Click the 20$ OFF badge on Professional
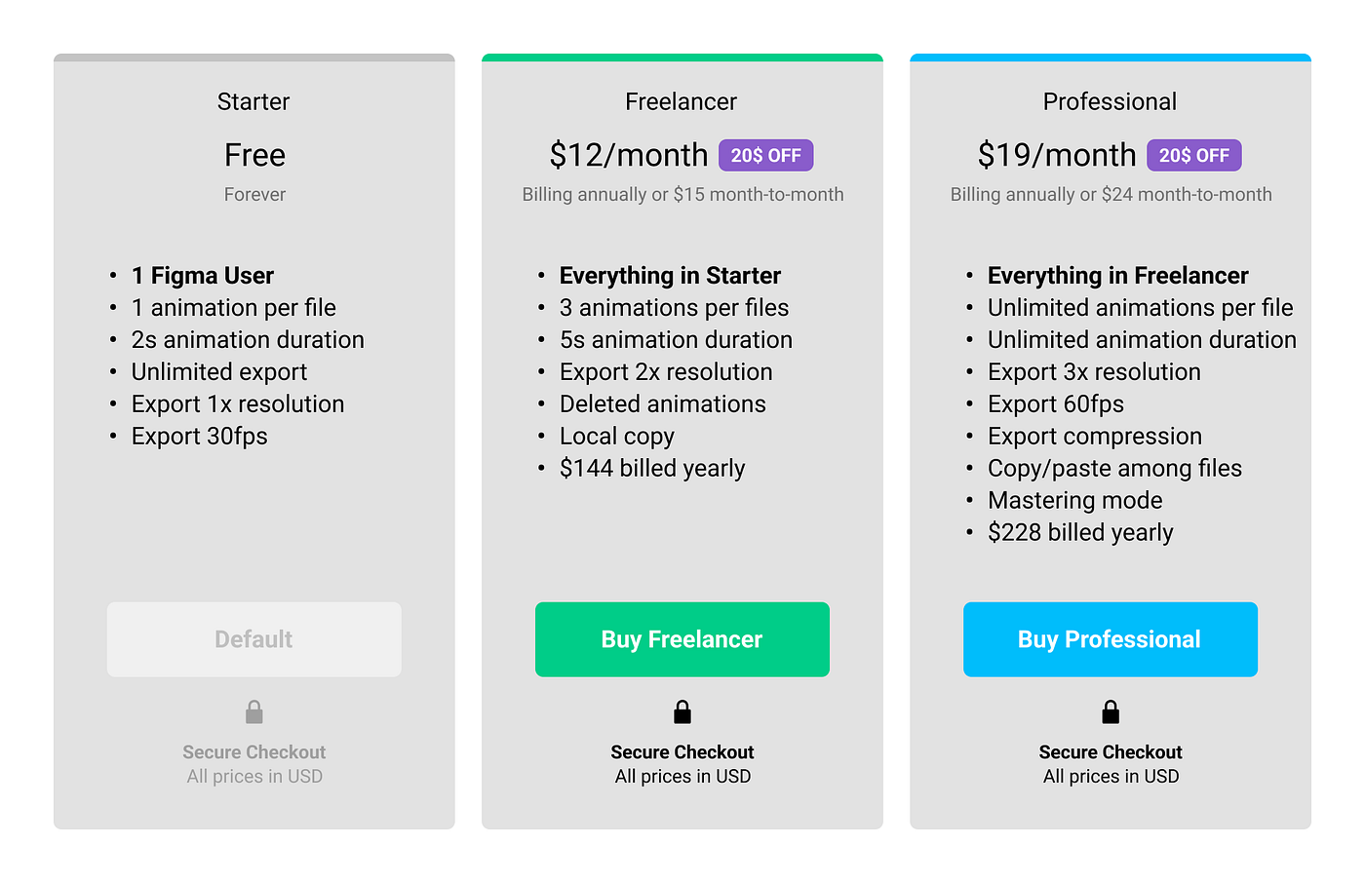Screen dimensions: 1365x883 coord(1194,155)
